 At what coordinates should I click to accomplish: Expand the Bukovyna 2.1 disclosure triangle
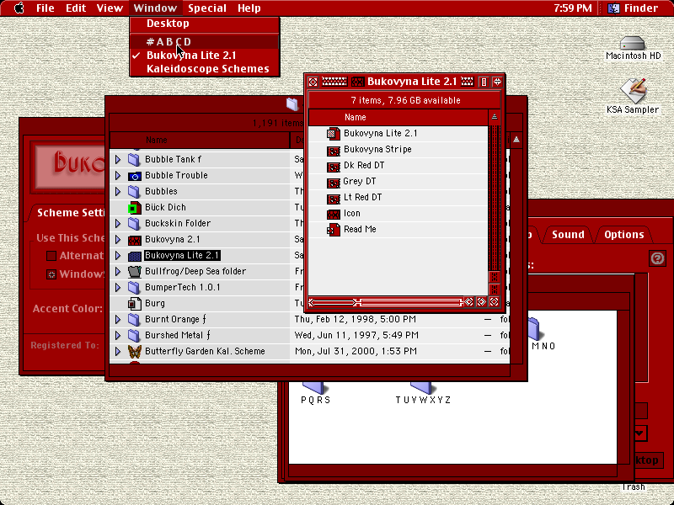[x=118, y=240]
